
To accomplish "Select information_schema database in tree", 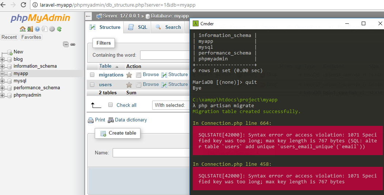I will (x=35, y=66).
